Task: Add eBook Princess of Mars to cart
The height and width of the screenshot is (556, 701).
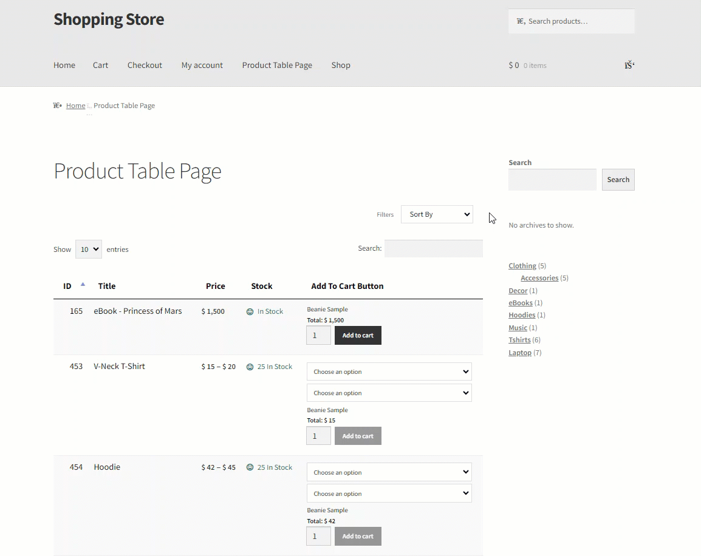Action: click(x=358, y=336)
